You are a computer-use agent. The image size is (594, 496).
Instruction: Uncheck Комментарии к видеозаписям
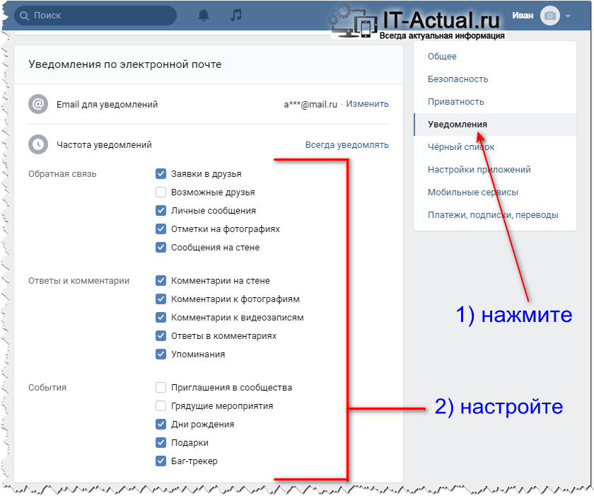tap(161, 318)
